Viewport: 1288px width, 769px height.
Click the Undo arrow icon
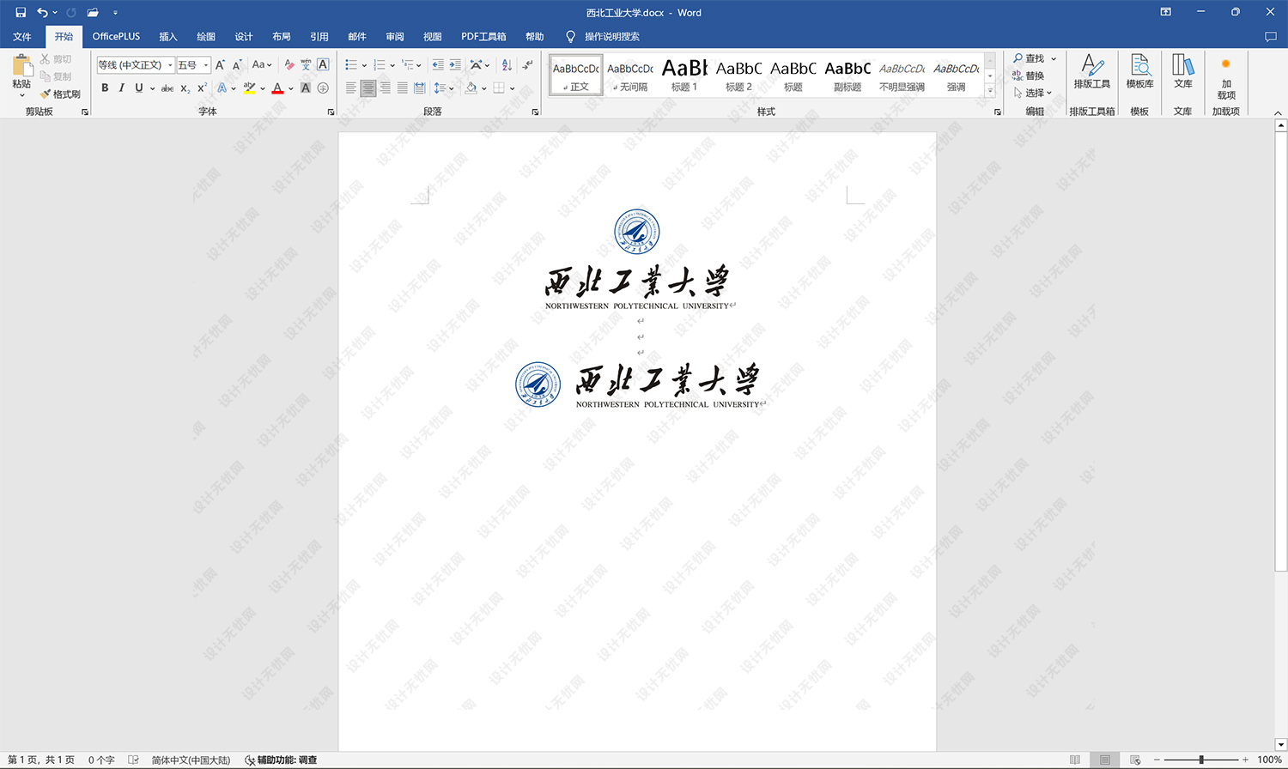42,12
